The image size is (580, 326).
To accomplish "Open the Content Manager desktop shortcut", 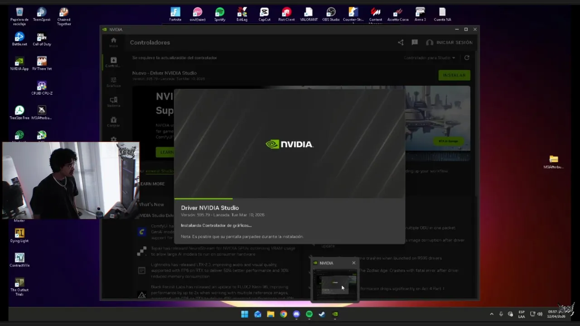I will coord(376,14).
